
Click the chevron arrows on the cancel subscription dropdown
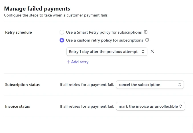[x=180, y=85]
